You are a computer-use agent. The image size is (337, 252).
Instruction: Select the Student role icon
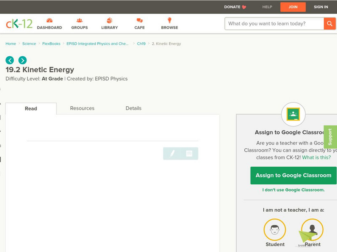click(275, 230)
